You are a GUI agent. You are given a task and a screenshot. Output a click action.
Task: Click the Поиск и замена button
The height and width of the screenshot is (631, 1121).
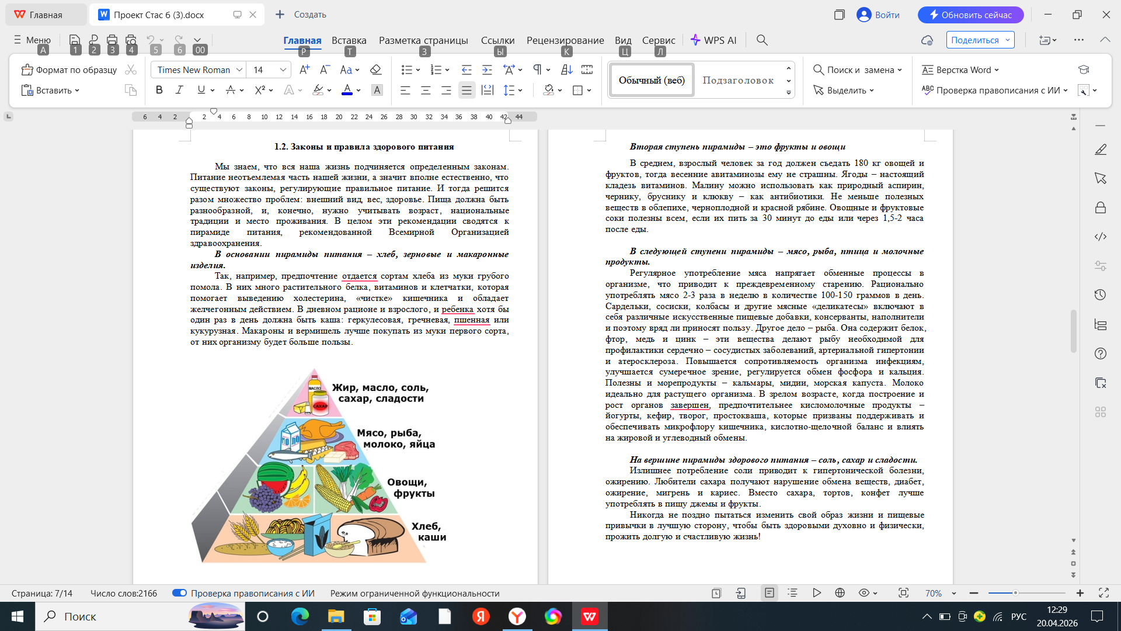(x=856, y=70)
